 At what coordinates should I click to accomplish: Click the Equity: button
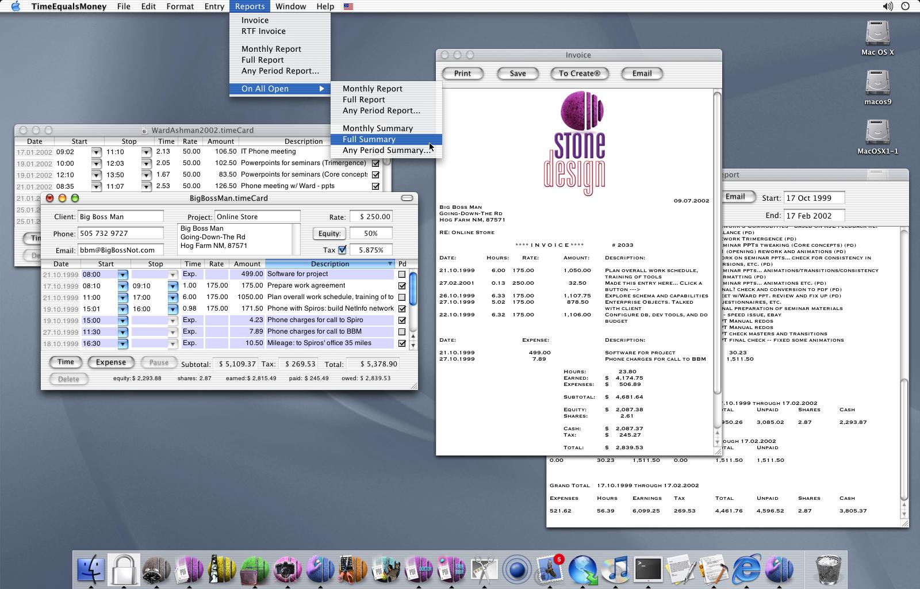point(329,234)
